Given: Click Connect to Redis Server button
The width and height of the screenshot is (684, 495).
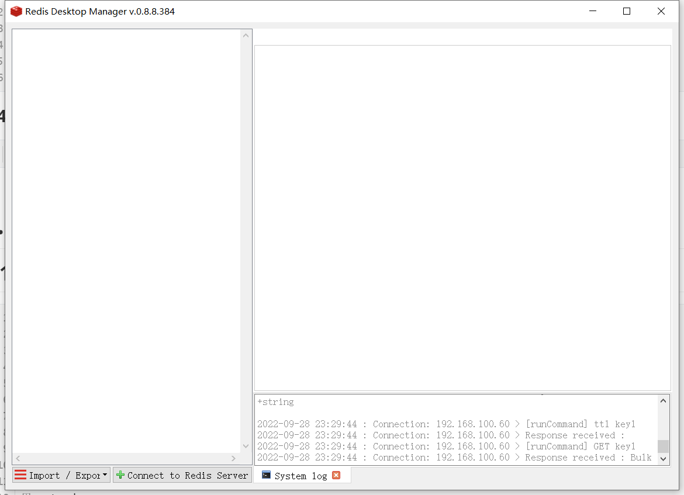Looking at the screenshot, I should (182, 475).
